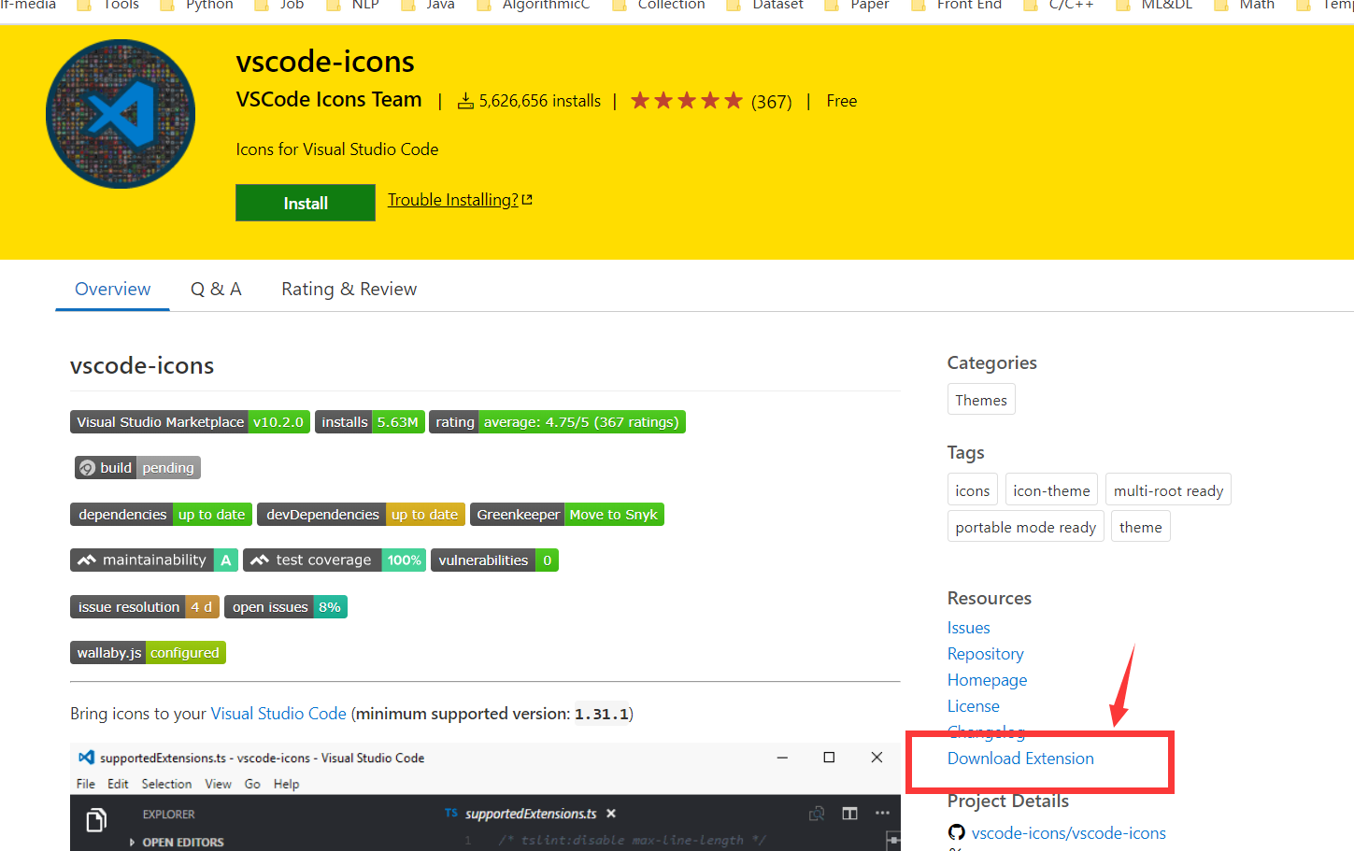Click the issue resolution 4 d badge
The image size is (1354, 851).
(145, 607)
